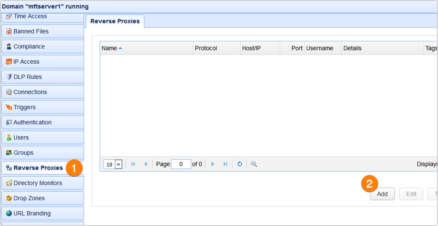Open Triggers module in sidebar
Screen dimensions: 438x226
point(42,107)
